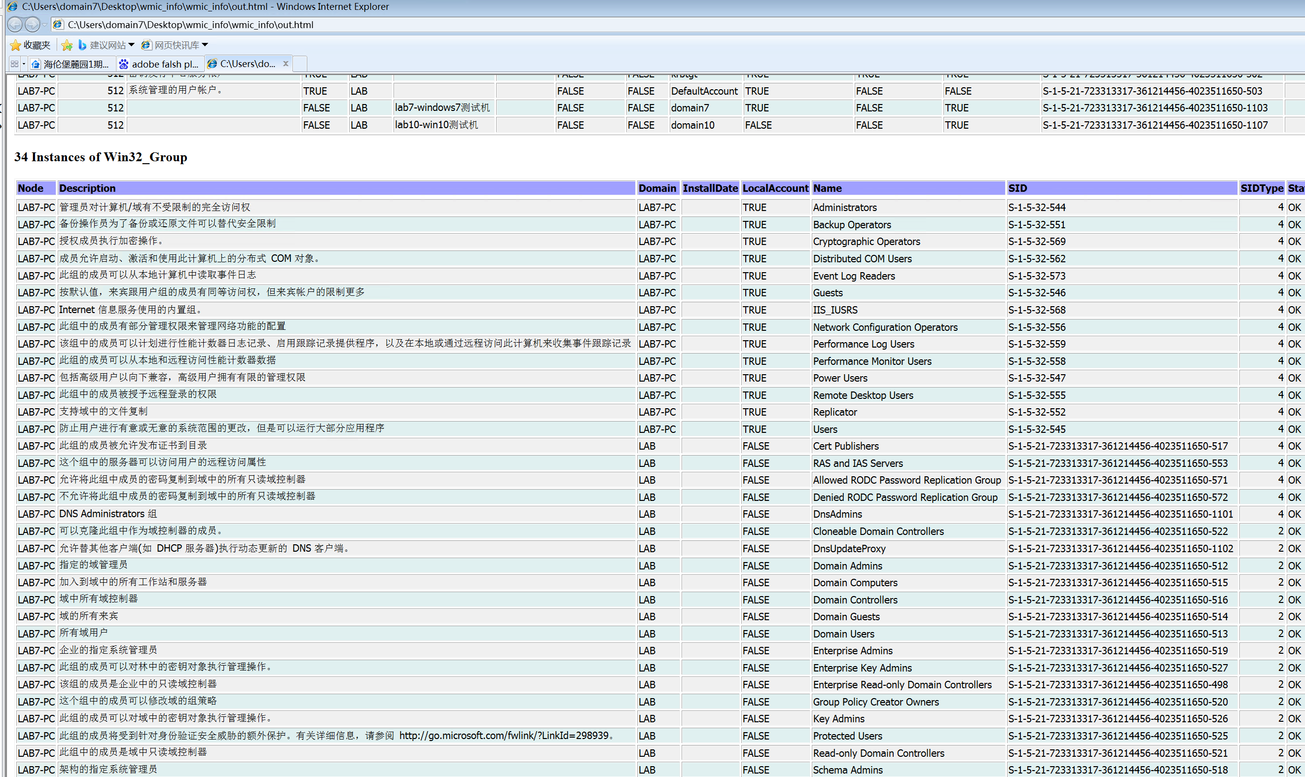Select the Administrators name cell
Viewport: 1305px width, 777px height.
pos(908,208)
